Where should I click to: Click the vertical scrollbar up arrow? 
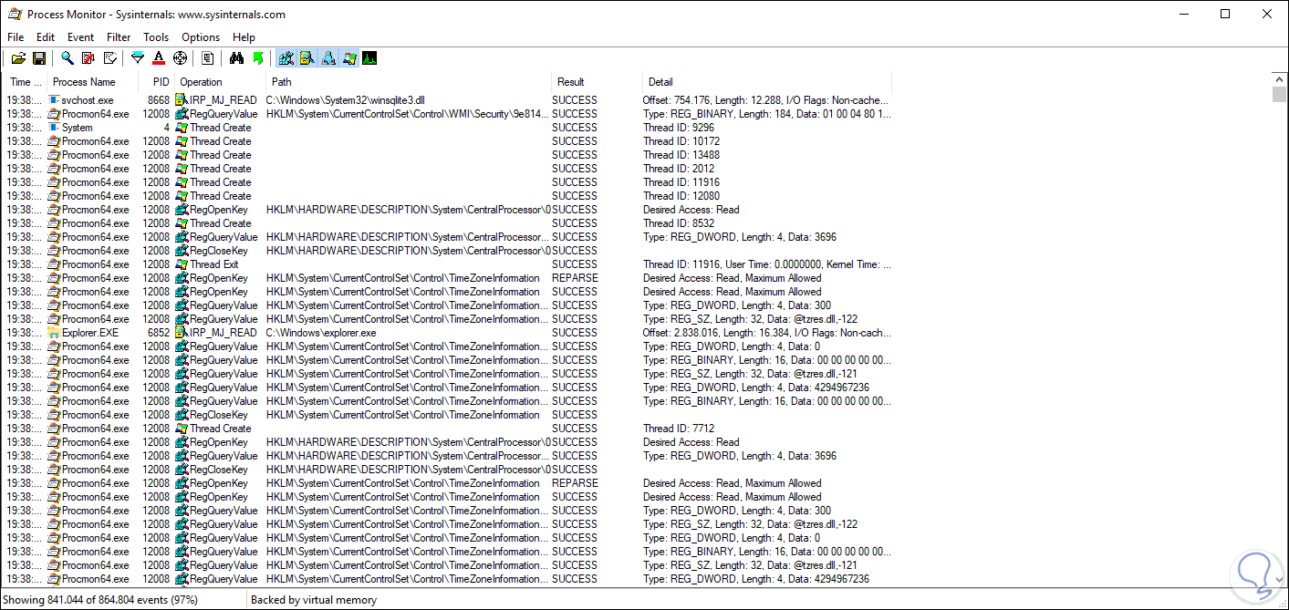(1280, 79)
